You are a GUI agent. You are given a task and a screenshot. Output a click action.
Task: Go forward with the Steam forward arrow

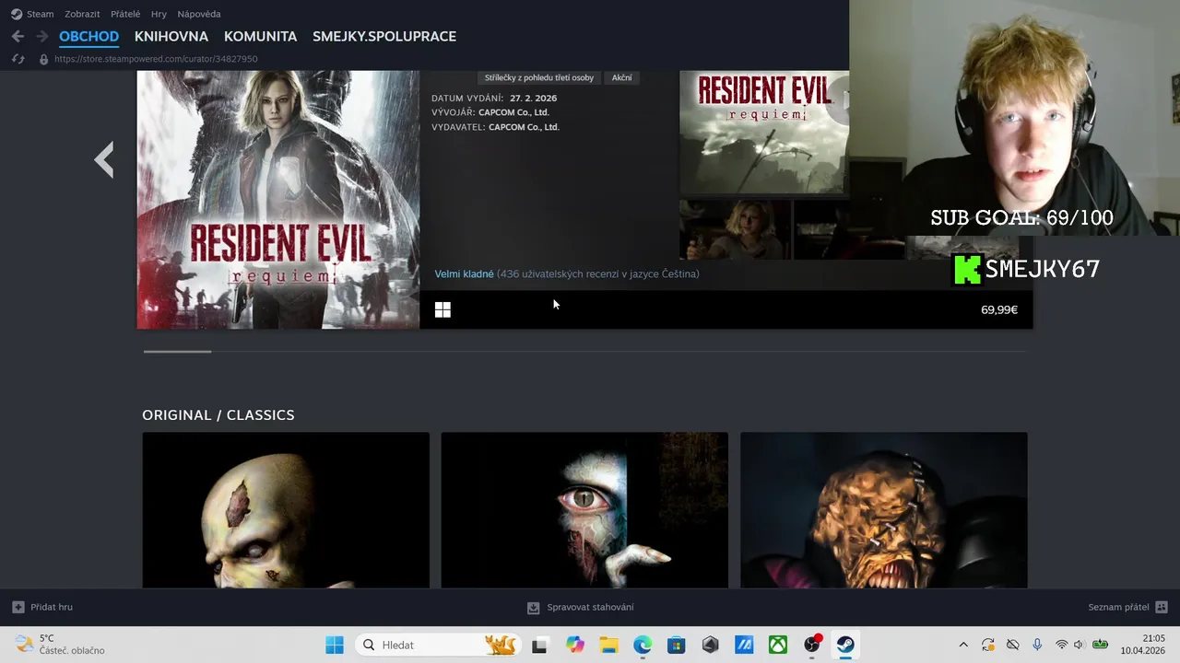click(x=41, y=36)
